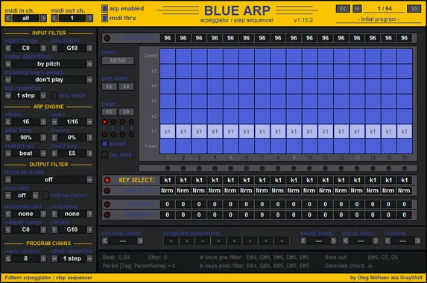Select the STEP TYPE row radio indicator
The height and width of the screenshot is (283, 427).
[107, 191]
